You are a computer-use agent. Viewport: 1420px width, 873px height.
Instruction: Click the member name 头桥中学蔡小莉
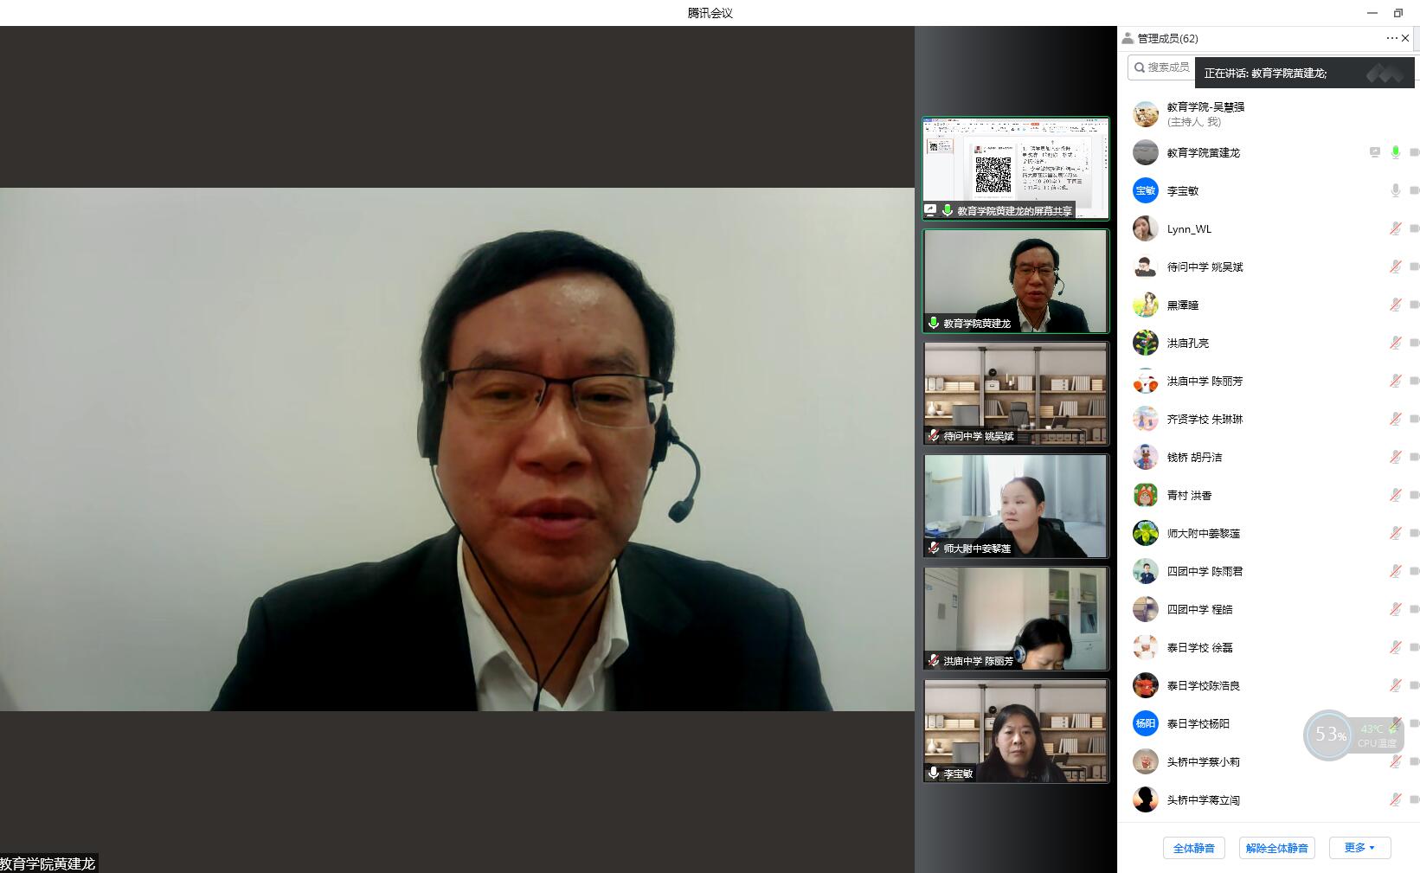pyautogui.click(x=1204, y=761)
